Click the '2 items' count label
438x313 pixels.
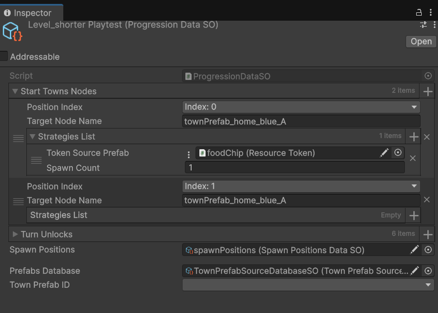(403, 91)
